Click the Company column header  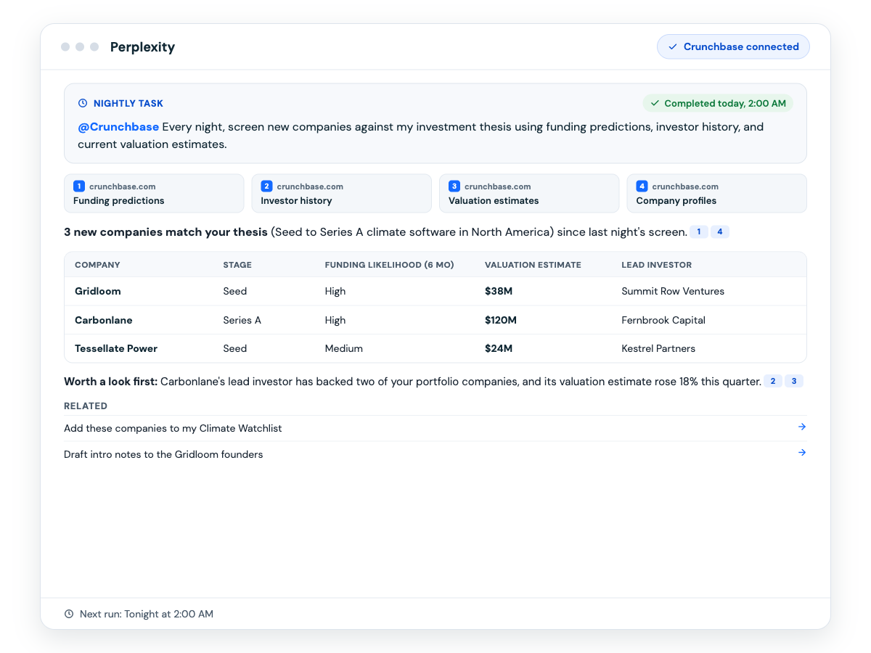97,265
